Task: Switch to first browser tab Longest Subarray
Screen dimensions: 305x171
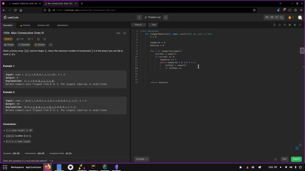Action: 25,3
